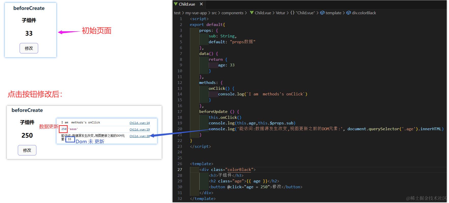Click number 250 in the updated page
449x203 pixels.
tap(27, 135)
